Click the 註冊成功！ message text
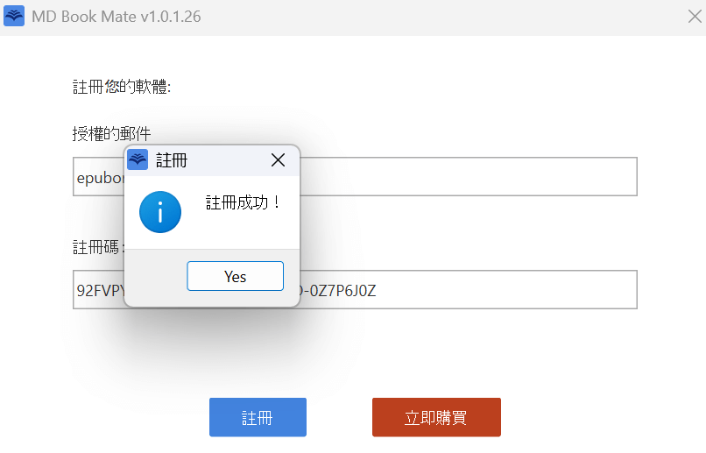 (x=244, y=202)
